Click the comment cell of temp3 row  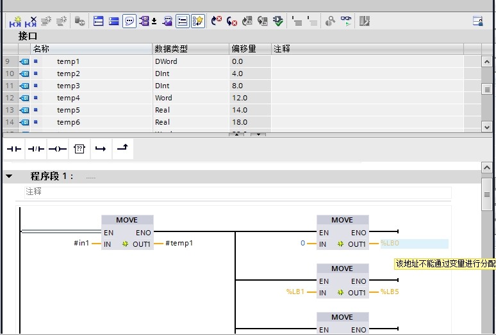pos(367,86)
